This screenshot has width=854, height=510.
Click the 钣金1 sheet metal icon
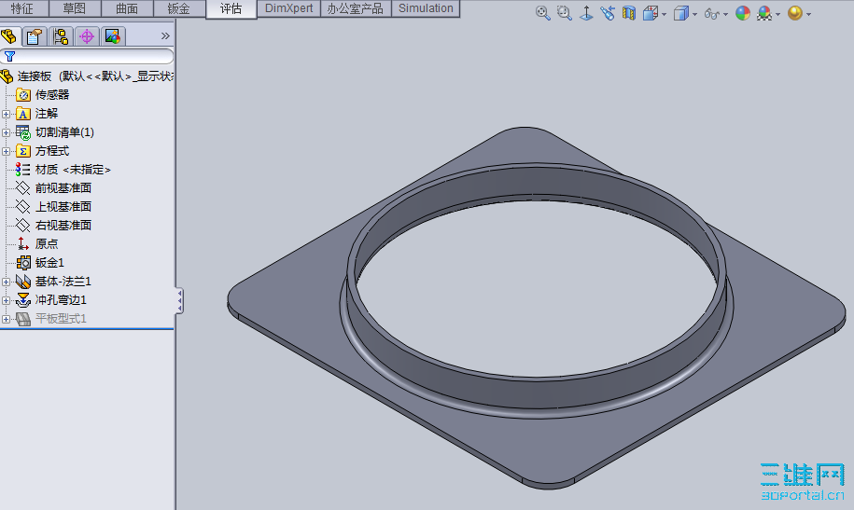click(23, 263)
